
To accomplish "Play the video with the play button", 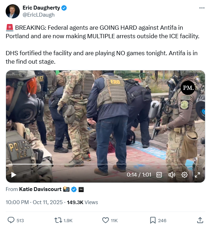I will coord(14,175).
